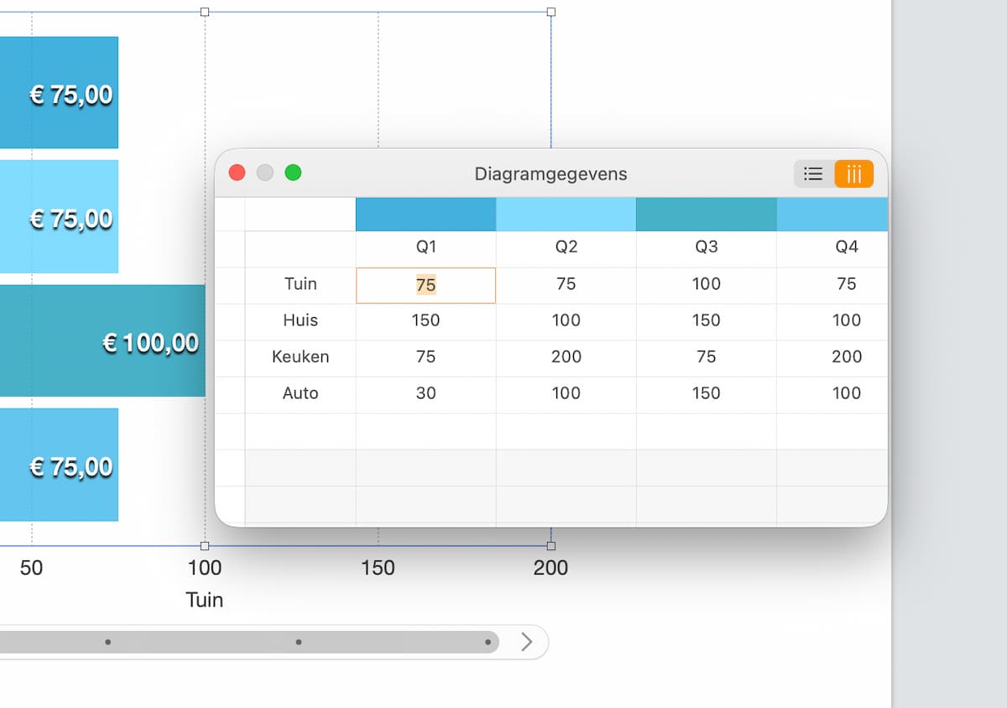This screenshot has width=1007, height=708.
Task: Click the Huis Q3 cell with value 150
Action: coord(706,320)
